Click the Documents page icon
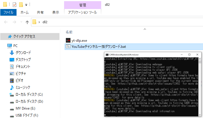 [x=12, y=67]
